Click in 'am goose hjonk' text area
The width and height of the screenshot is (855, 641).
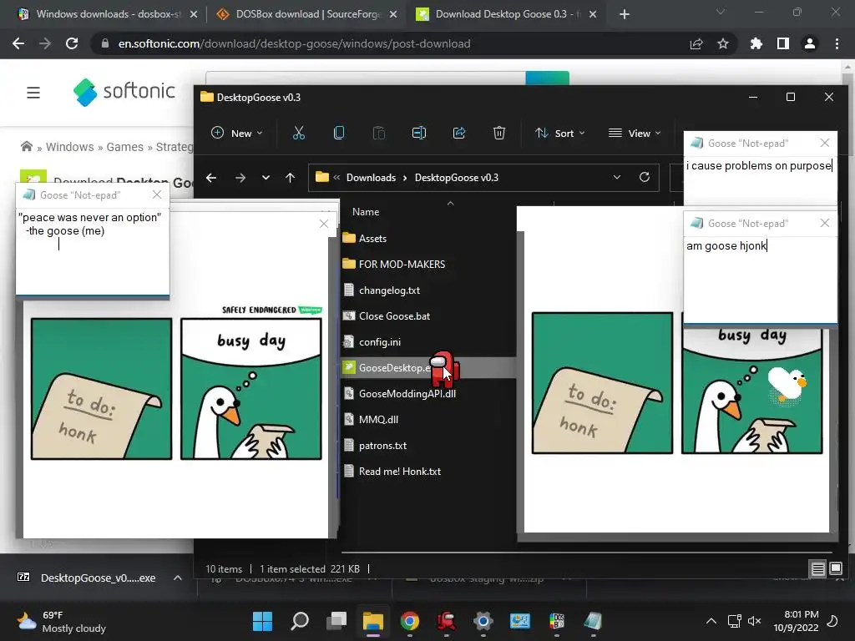coord(760,280)
